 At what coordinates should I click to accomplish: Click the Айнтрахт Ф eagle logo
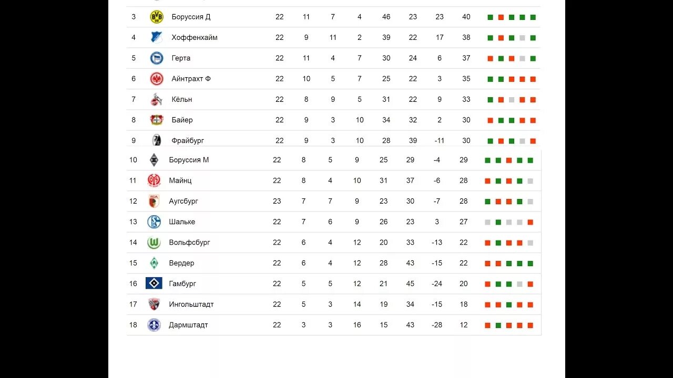click(157, 79)
